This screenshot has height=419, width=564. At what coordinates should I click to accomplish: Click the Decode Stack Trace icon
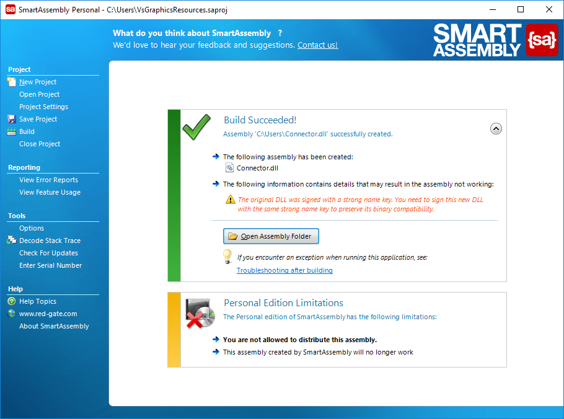click(x=12, y=240)
